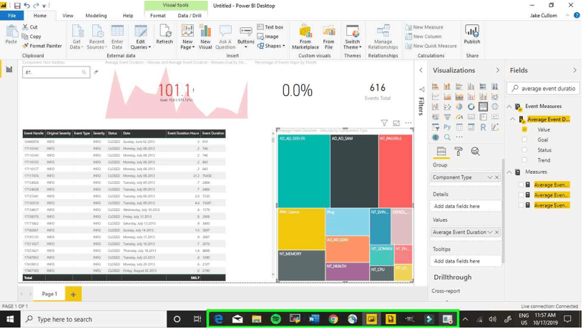Check the Trend field checkbox
583x329 pixels.
[x=524, y=160]
